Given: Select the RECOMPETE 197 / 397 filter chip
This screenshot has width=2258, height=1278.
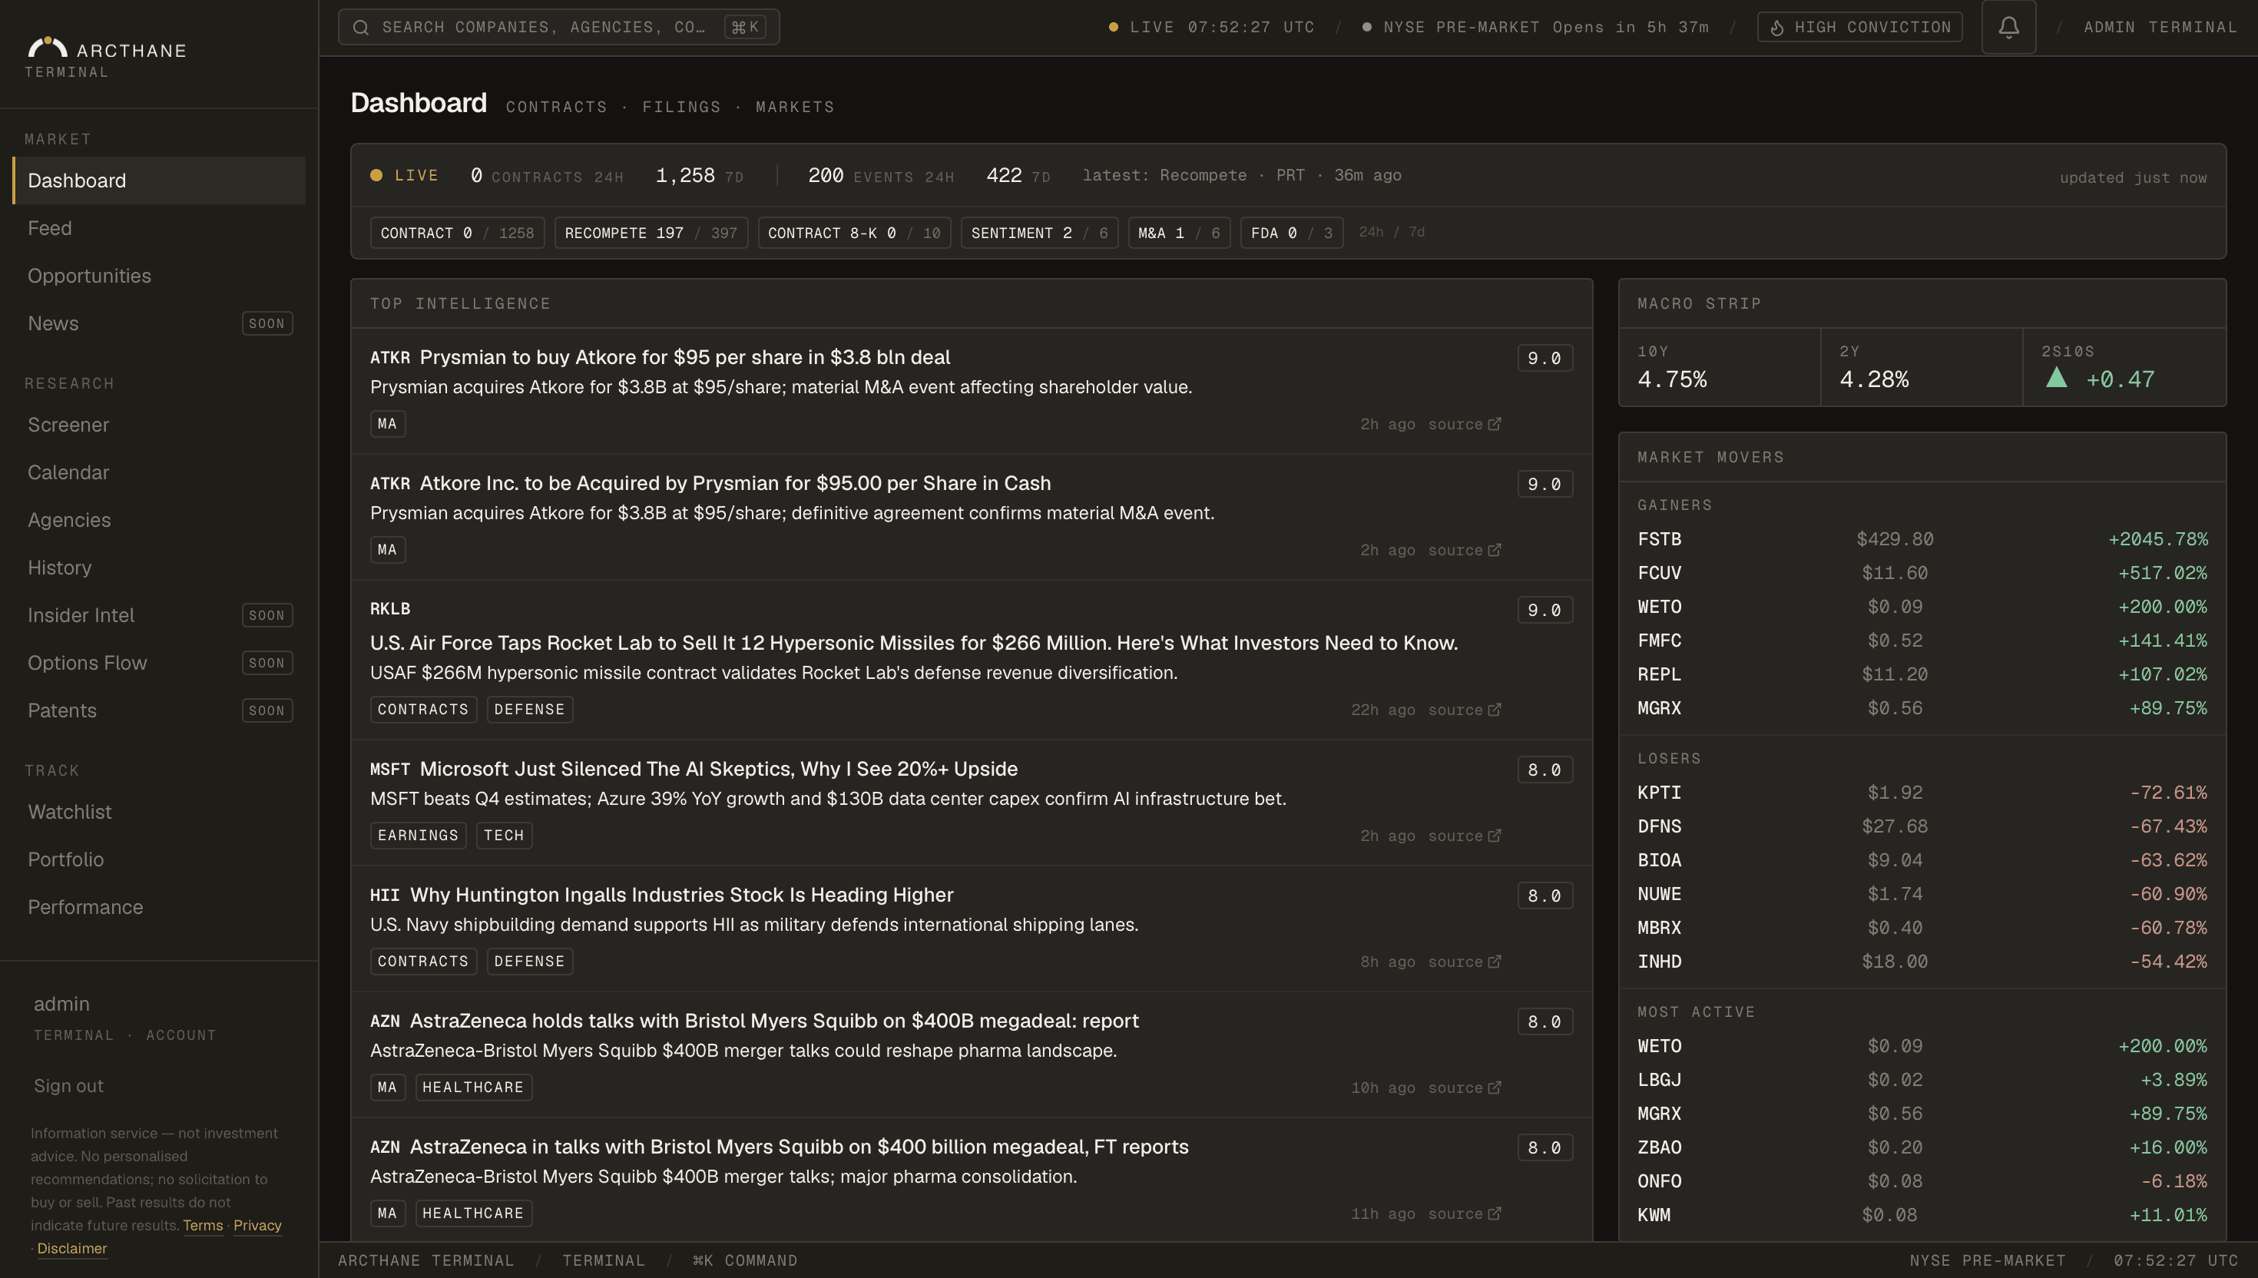Looking at the screenshot, I should 651,233.
